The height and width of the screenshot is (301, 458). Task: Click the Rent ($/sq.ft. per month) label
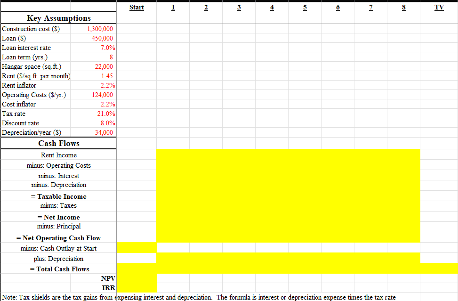(x=36, y=76)
